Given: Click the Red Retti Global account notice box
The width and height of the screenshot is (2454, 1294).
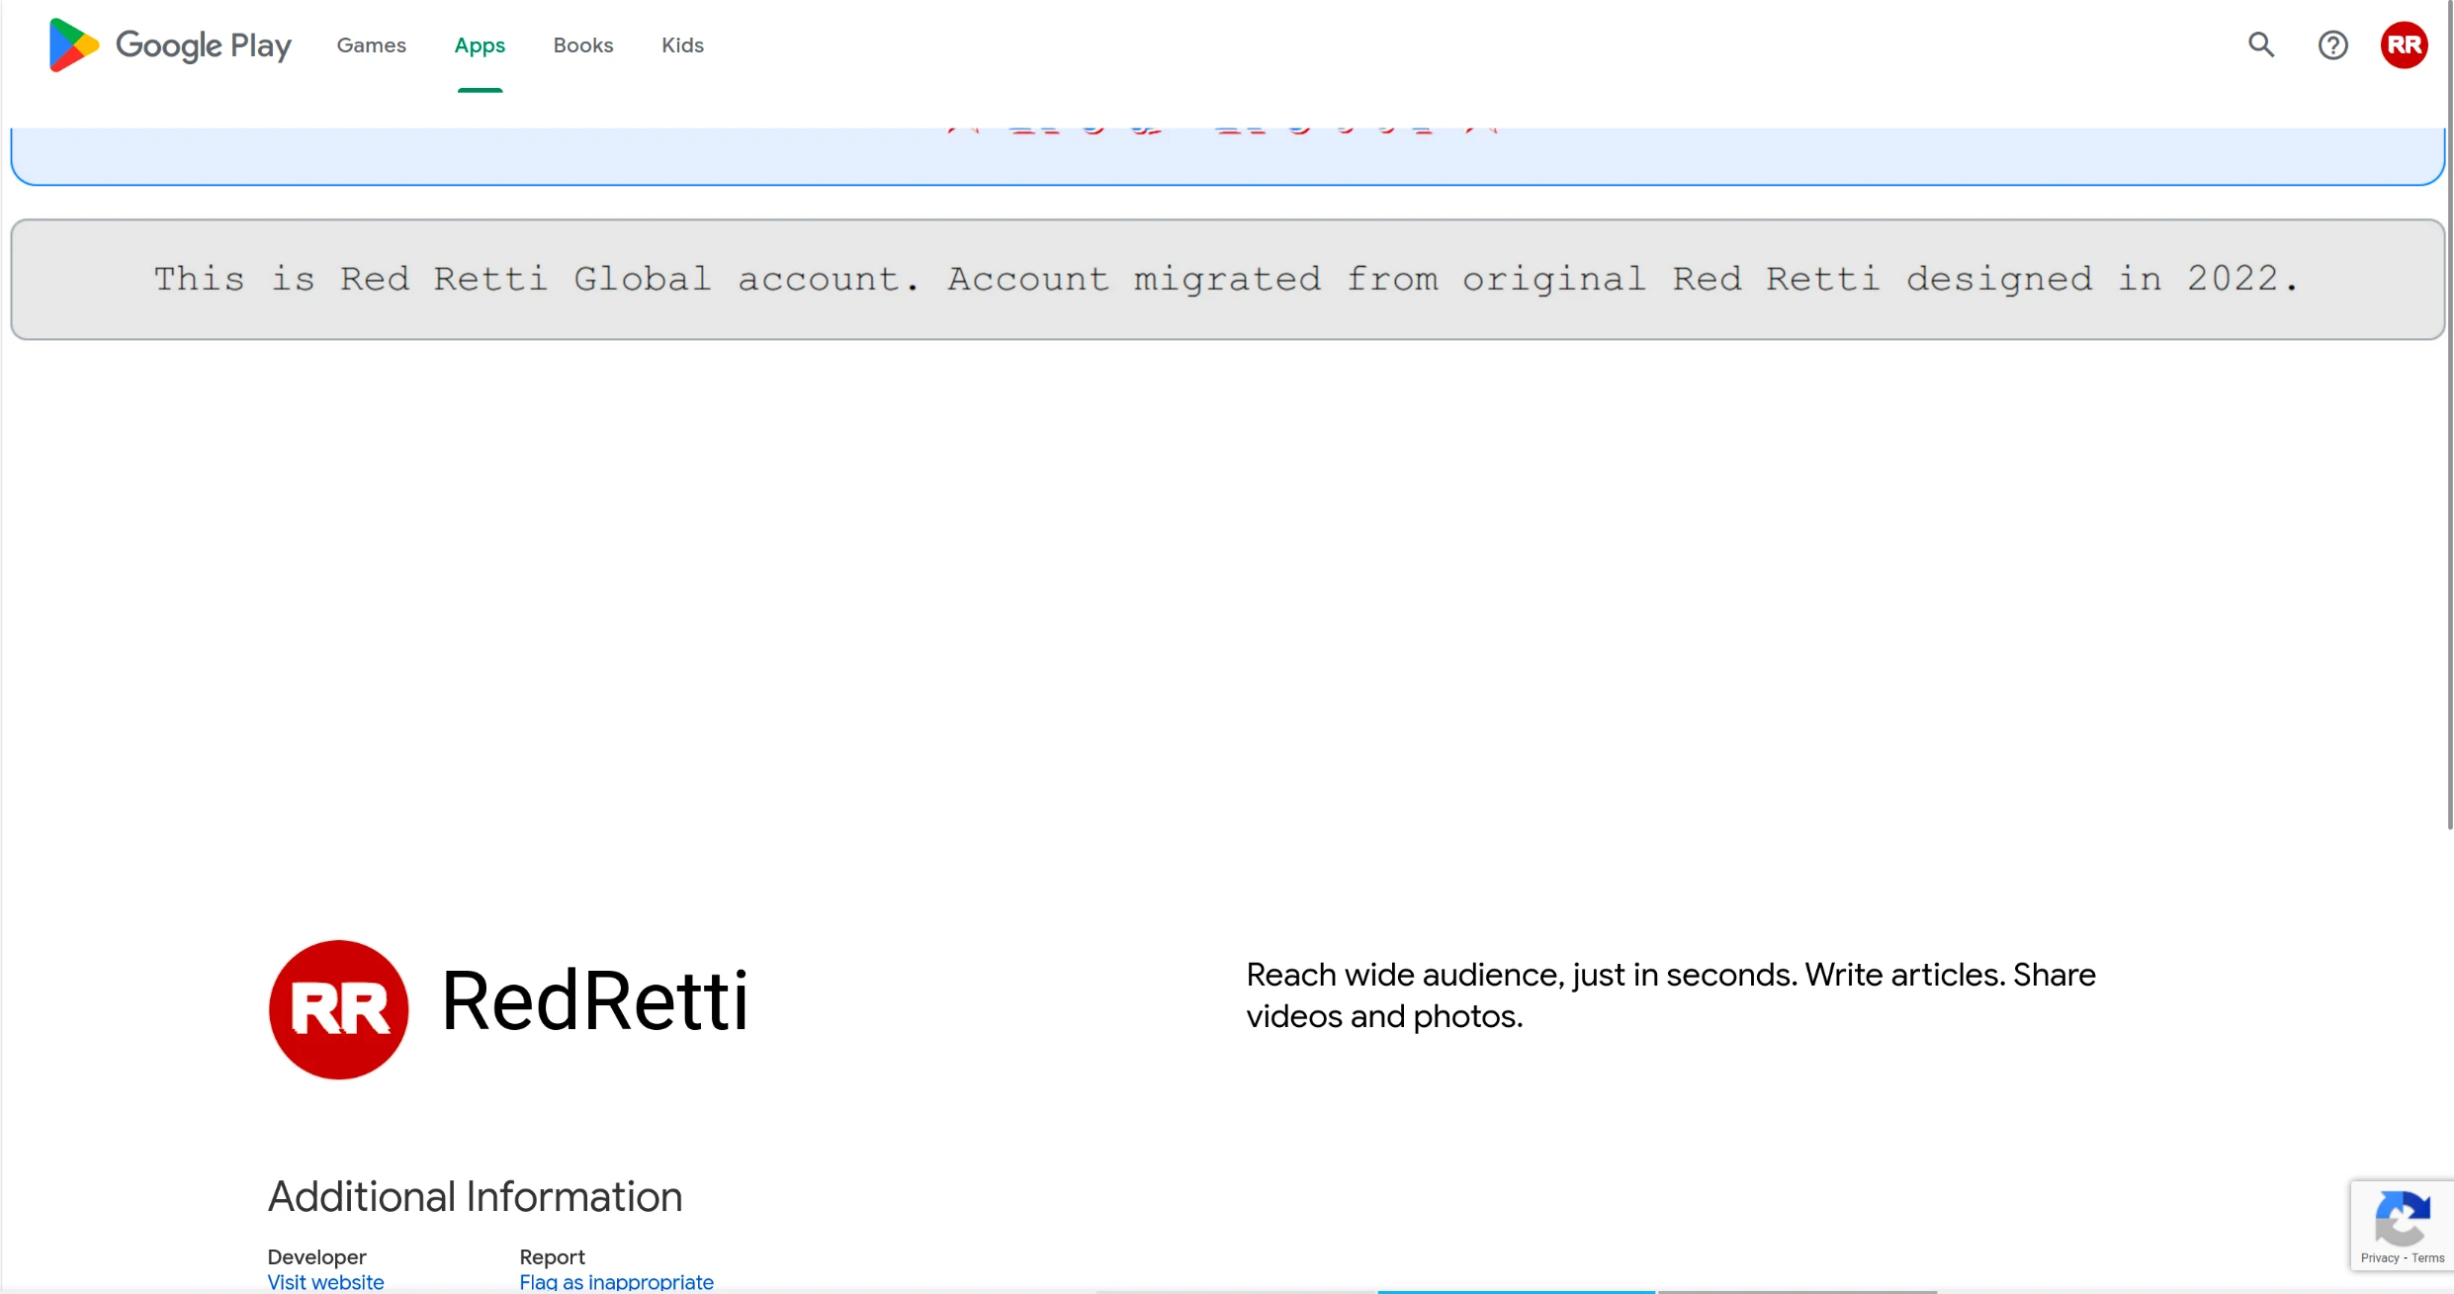Looking at the screenshot, I should [x=1226, y=279].
